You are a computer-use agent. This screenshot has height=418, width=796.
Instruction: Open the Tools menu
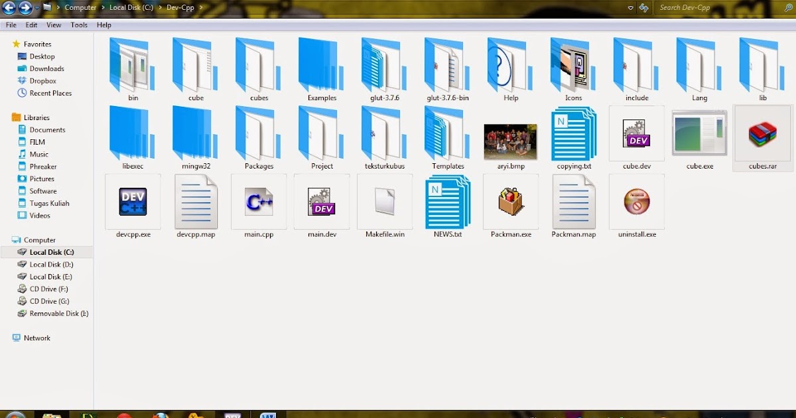[79, 25]
